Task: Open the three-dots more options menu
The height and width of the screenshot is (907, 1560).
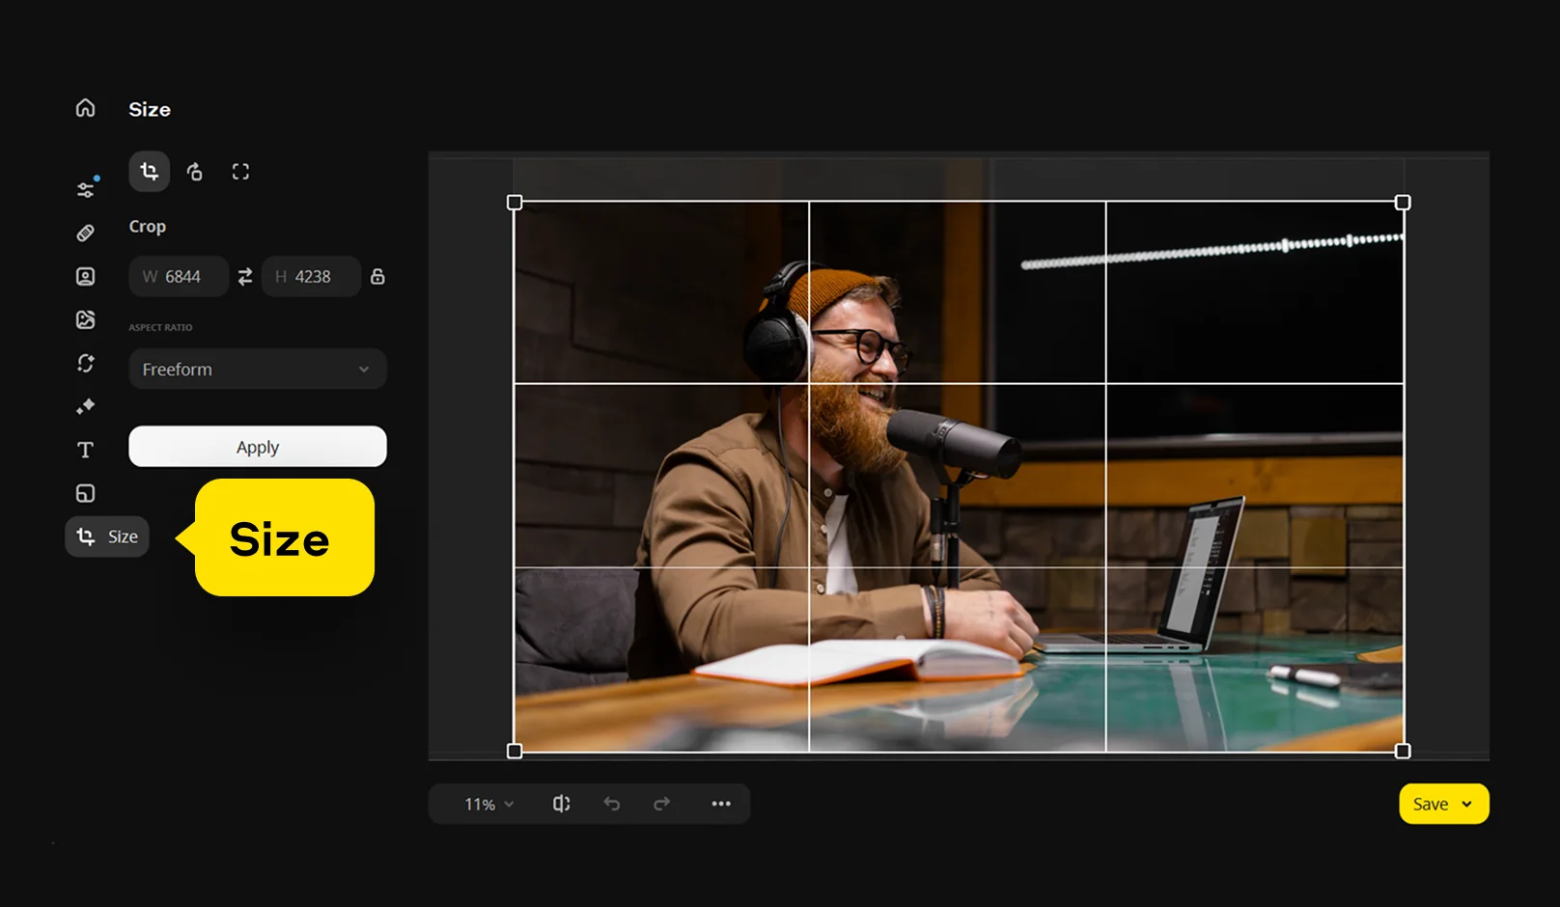Action: tap(721, 804)
